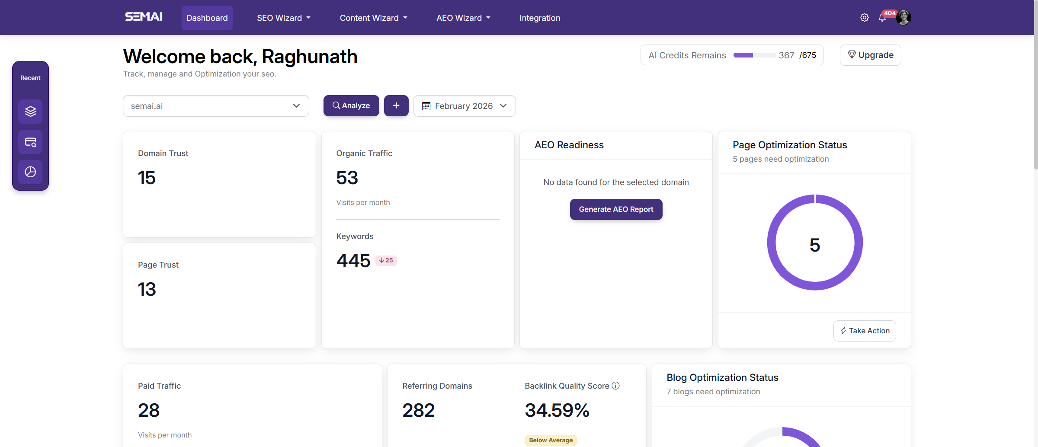Select the Dashboard tab
This screenshot has height=447, width=1038.
207,18
